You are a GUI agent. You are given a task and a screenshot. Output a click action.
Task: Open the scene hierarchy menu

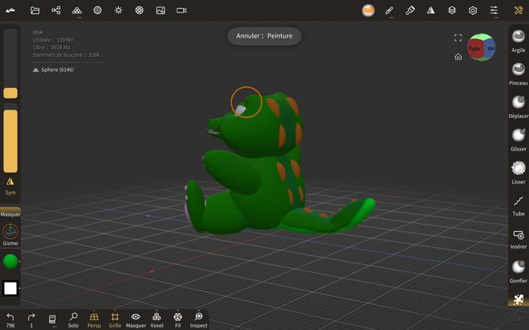pyautogui.click(x=56, y=11)
